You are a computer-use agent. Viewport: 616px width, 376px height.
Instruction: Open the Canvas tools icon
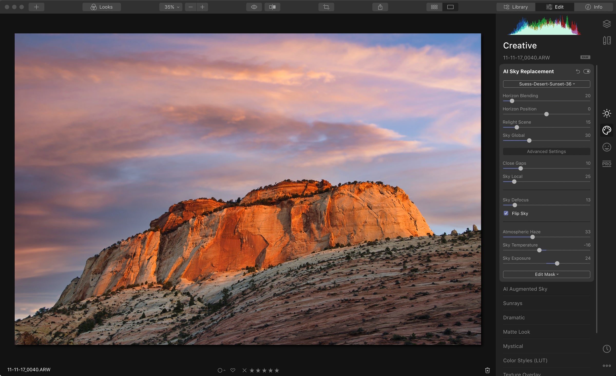[607, 41]
